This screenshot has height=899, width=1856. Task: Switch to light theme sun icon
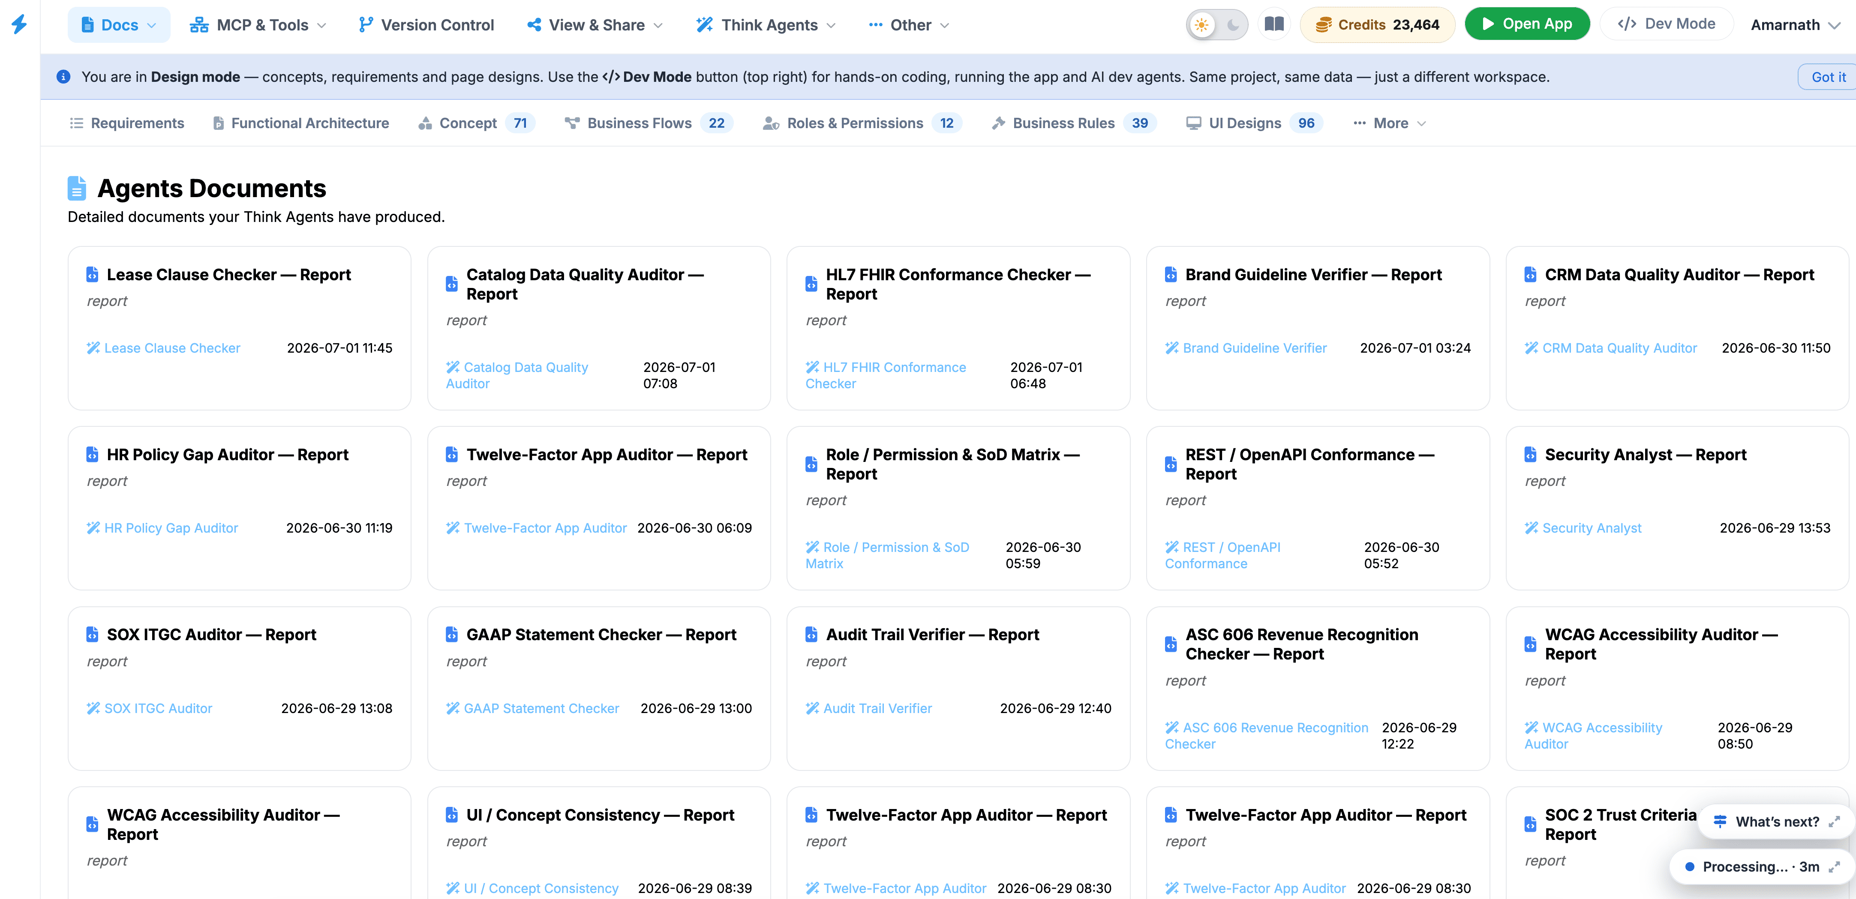tap(1201, 25)
